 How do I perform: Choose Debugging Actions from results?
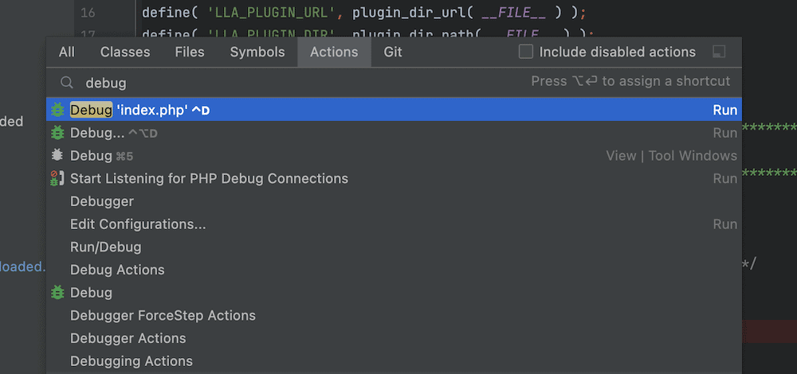[x=131, y=361]
